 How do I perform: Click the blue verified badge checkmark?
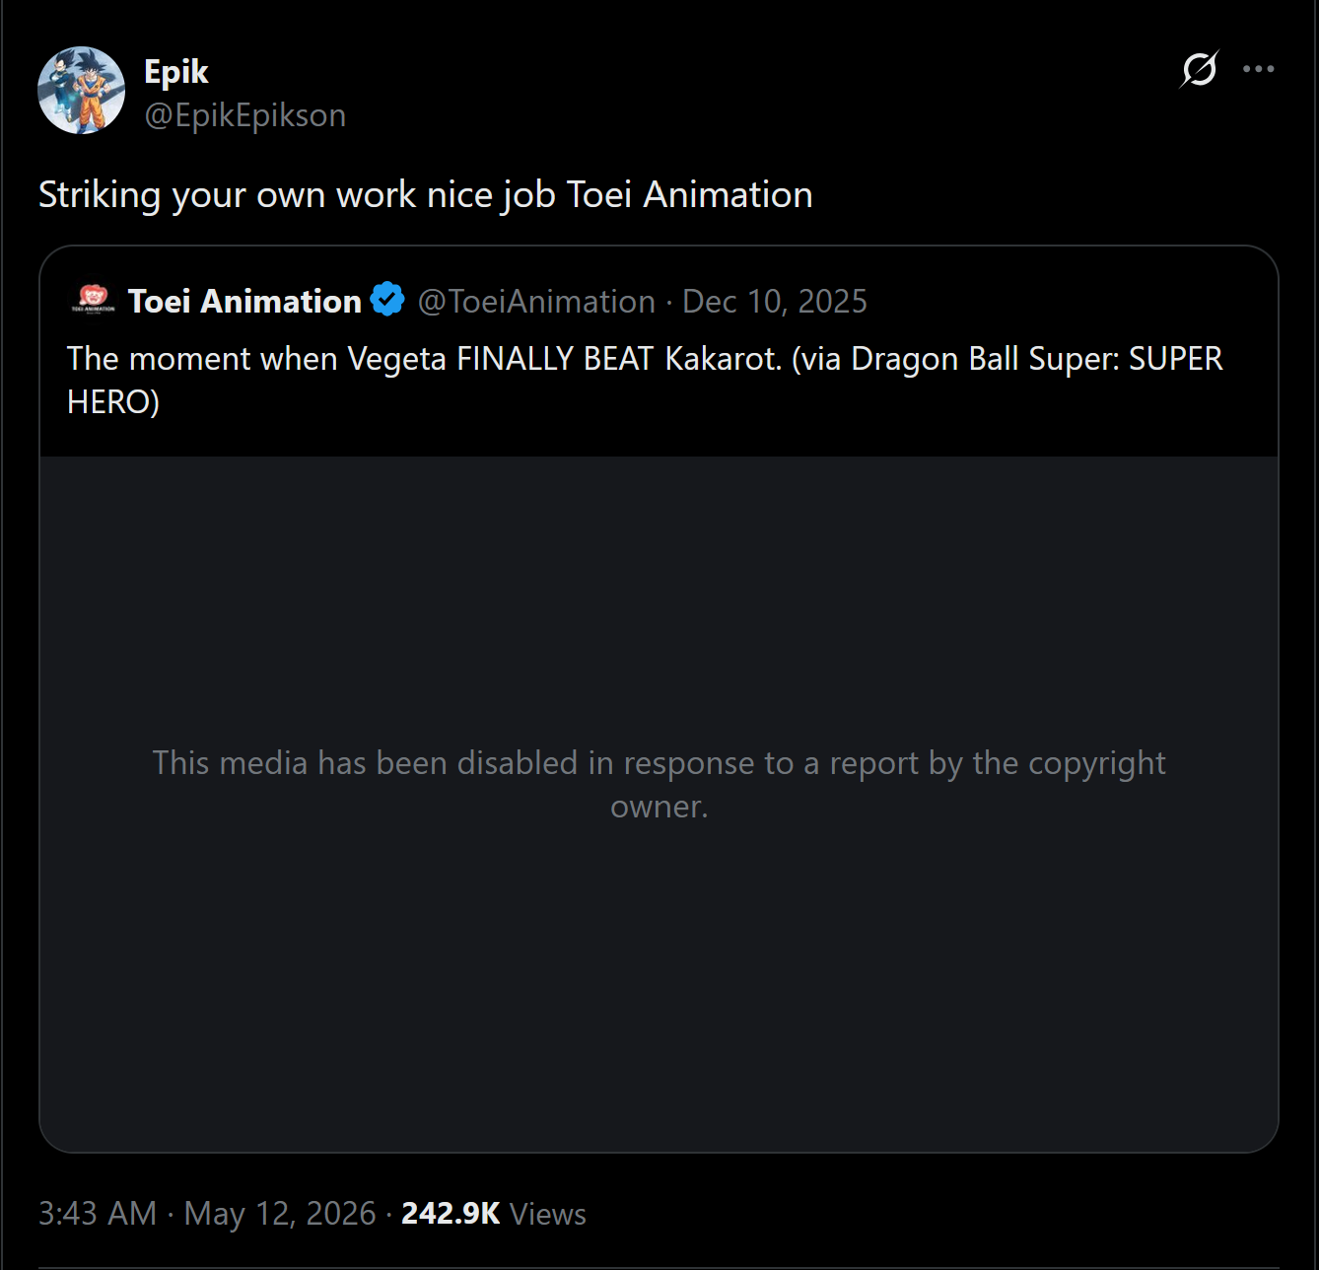pyautogui.click(x=387, y=300)
